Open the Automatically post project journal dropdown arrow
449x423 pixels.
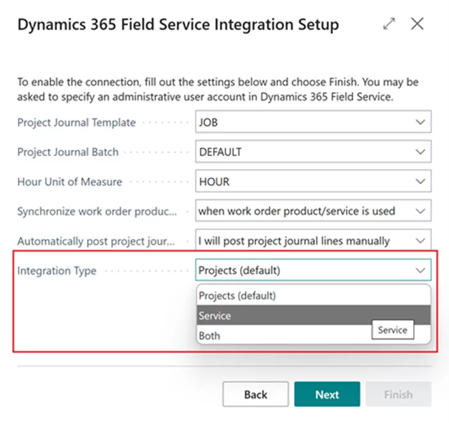(x=420, y=241)
